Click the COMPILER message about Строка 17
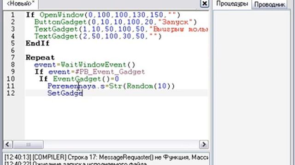The image size is (295, 165). (x=106, y=157)
